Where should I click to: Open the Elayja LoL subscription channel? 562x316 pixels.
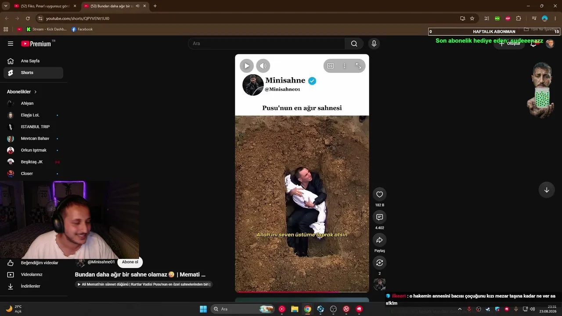coord(33,115)
